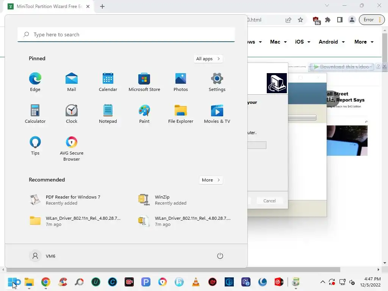Open the muted volume tray icon
Viewport: 388px width, 291px height.
(x=352, y=282)
